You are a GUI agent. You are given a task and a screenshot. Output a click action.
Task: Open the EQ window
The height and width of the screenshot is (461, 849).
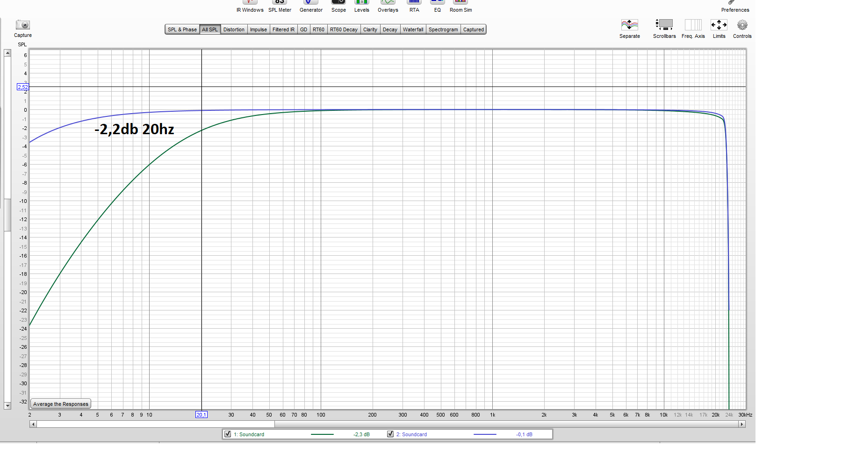point(437,6)
